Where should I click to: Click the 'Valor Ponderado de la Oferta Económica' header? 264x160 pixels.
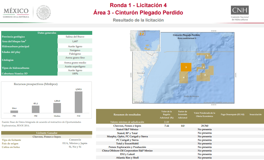[204, 115]
